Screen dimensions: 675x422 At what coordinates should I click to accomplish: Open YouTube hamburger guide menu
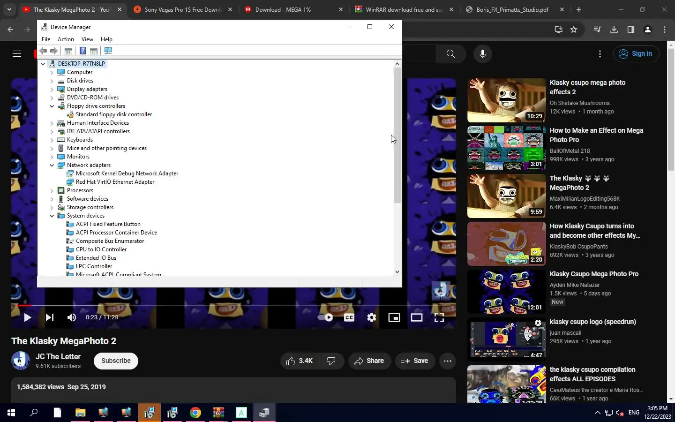(x=17, y=53)
